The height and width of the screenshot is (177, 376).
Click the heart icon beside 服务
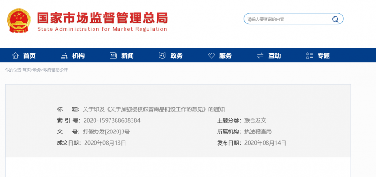211,55
